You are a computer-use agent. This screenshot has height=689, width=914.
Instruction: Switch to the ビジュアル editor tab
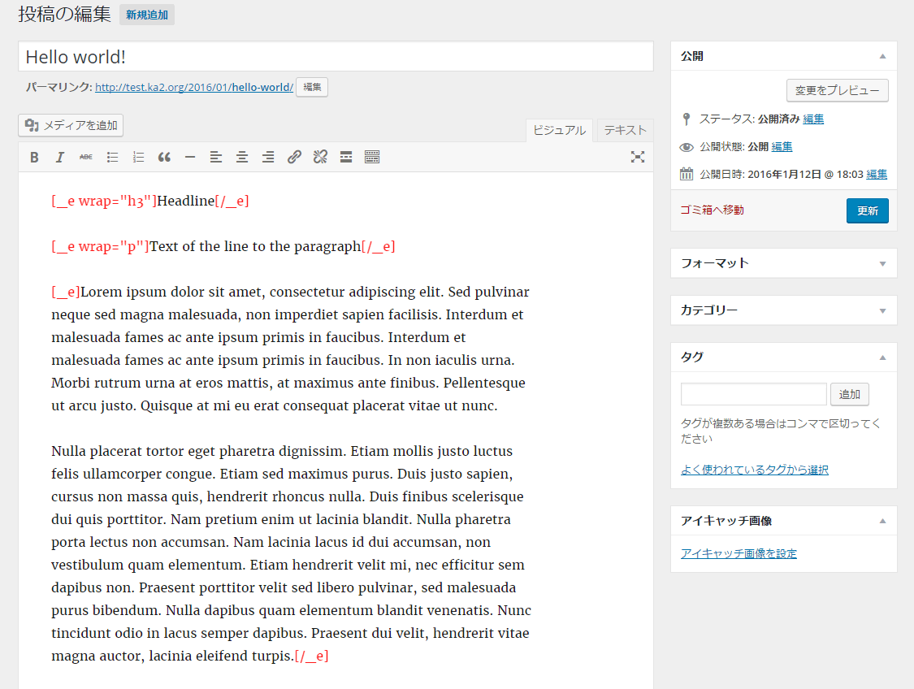[x=559, y=130]
